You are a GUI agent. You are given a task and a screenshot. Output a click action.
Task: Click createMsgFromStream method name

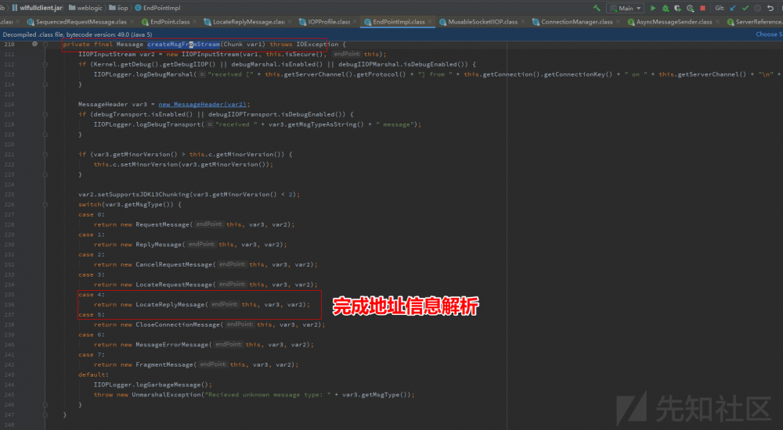pos(183,45)
